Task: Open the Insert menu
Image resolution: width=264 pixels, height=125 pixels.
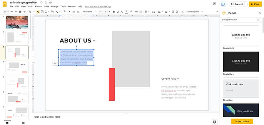Action: (x=30, y=6)
